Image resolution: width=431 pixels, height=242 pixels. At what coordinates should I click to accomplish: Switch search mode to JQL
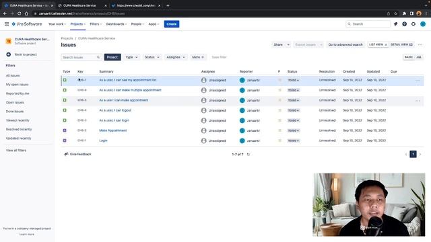[x=419, y=57]
